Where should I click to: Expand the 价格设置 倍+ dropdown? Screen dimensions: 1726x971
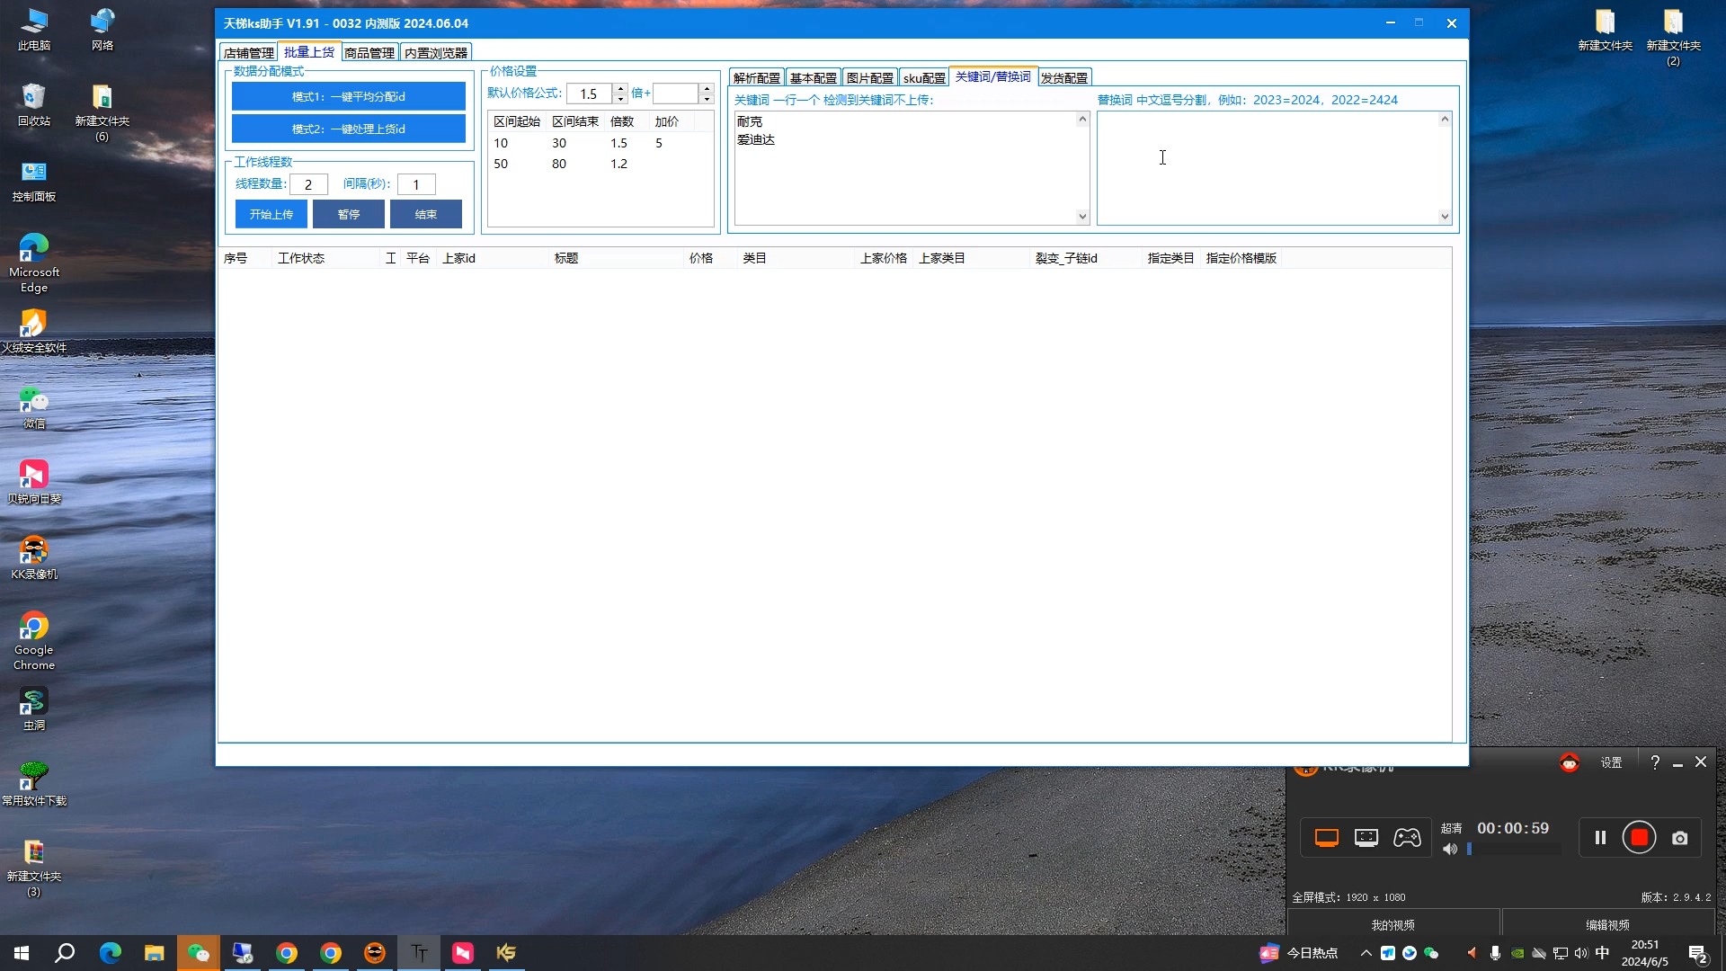[x=707, y=98]
